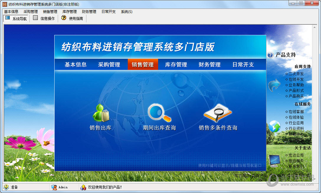Open 产品购买 link
321x193 pixels.
pos(296,96)
